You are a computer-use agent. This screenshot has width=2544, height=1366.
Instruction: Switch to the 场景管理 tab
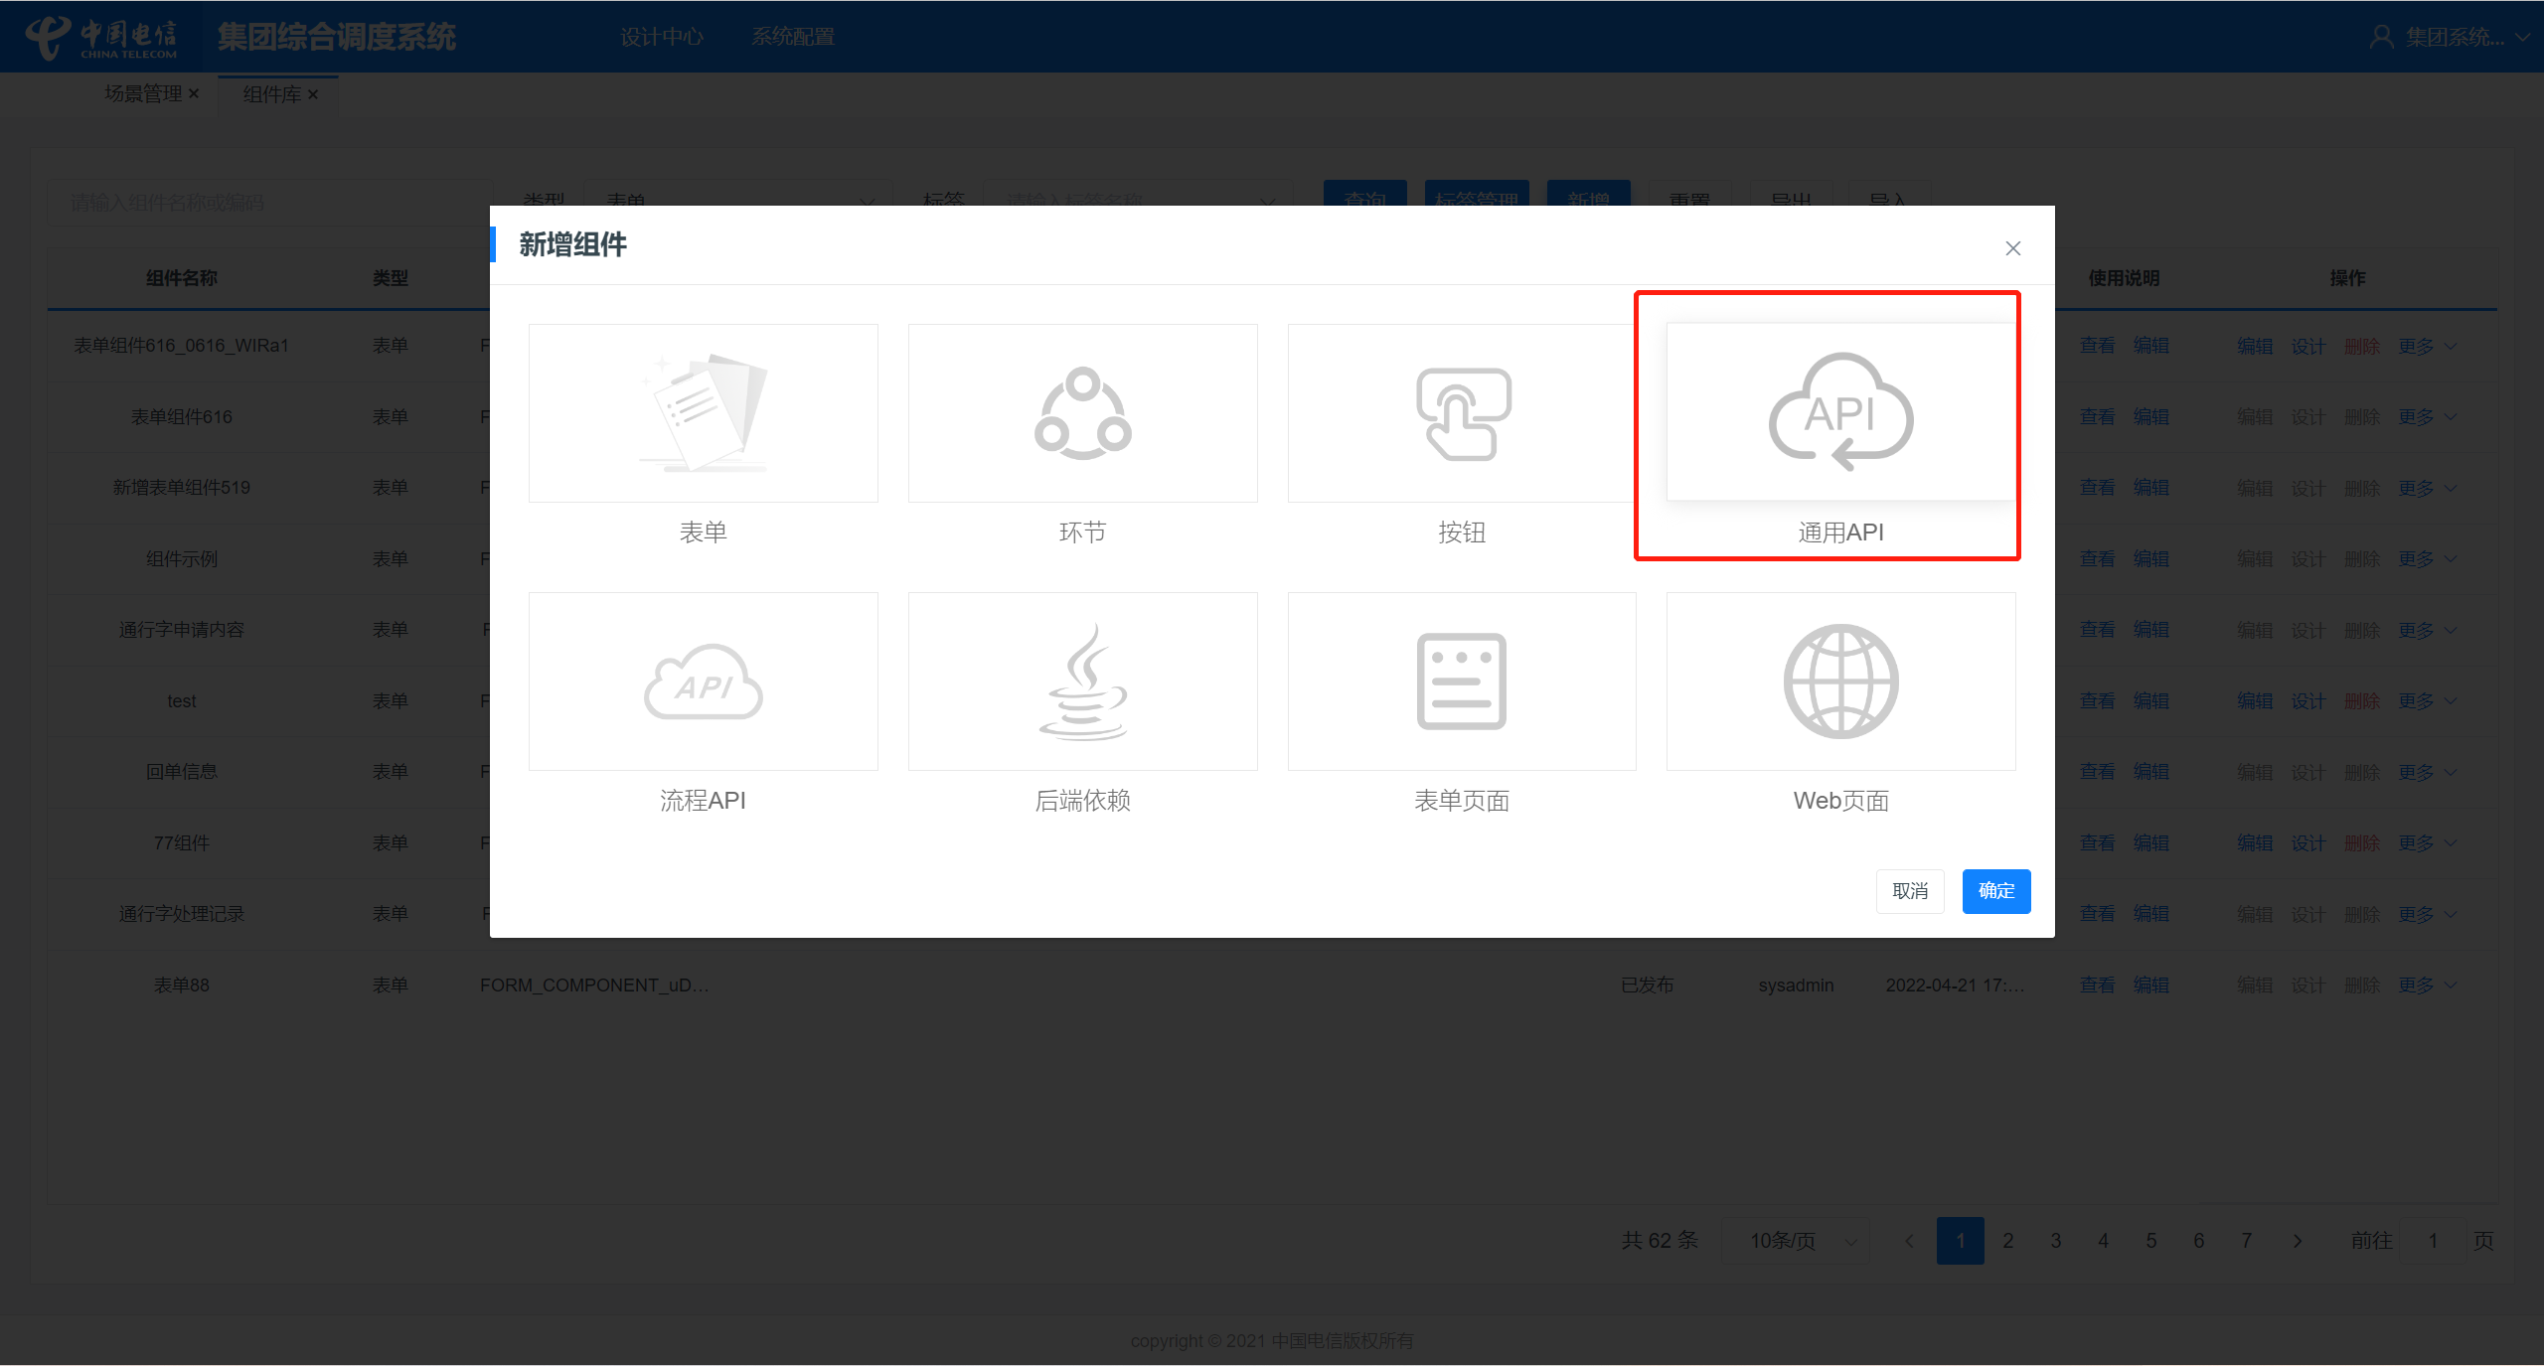coord(143,93)
